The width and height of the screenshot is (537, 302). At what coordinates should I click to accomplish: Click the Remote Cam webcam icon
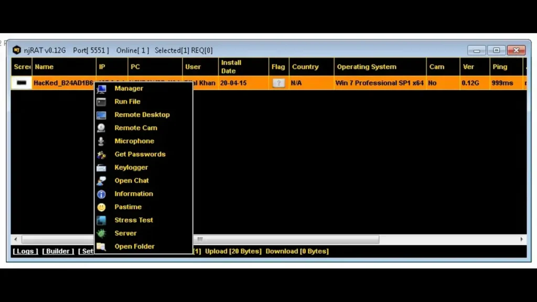click(x=101, y=128)
